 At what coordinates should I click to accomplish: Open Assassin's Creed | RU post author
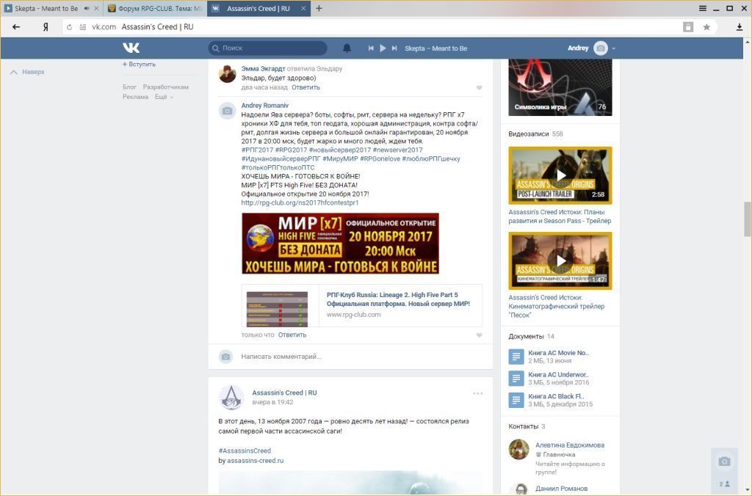tap(284, 393)
